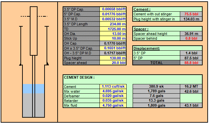
Task: Select the 1,789 gals mix water total
Action: (156, 91)
